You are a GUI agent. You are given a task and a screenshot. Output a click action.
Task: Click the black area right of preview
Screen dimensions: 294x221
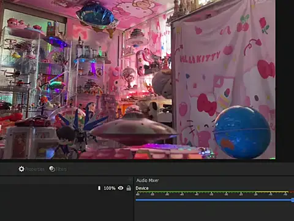point(285,80)
